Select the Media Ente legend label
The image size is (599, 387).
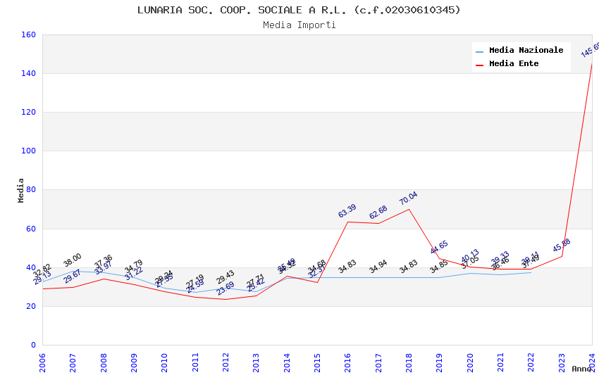514,63
